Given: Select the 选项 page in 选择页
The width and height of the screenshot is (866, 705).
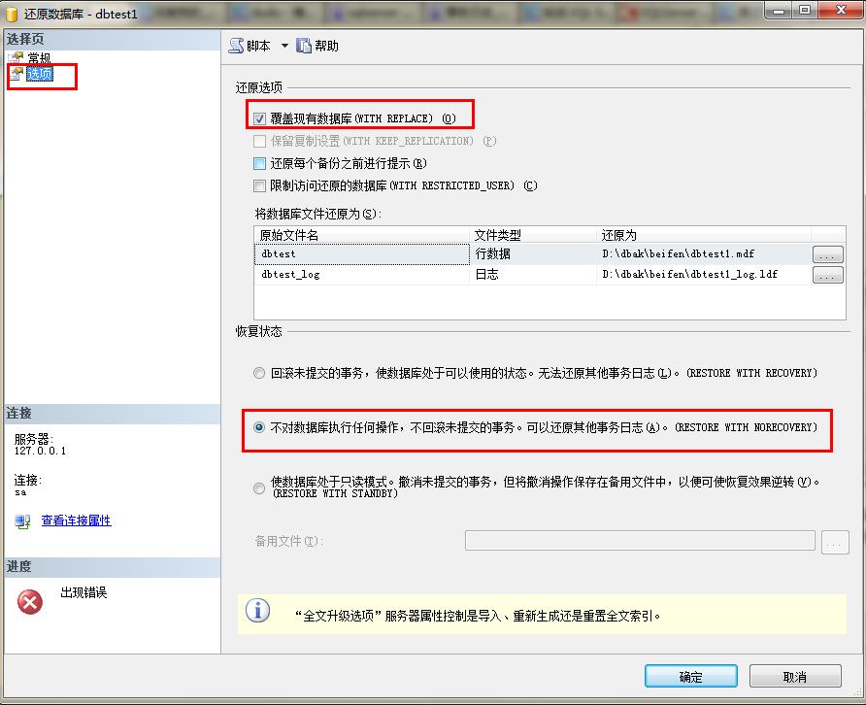Looking at the screenshot, I should 40,74.
